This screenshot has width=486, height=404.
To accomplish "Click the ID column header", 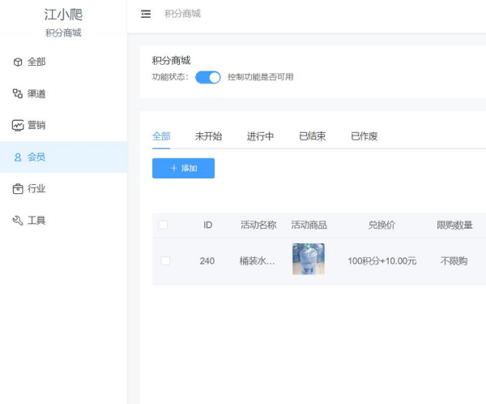I will pyautogui.click(x=207, y=225).
